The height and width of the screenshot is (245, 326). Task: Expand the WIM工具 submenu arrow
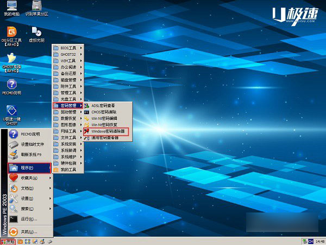pos(81,61)
